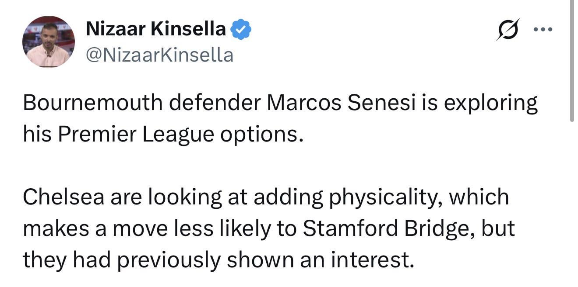Click the text 'his Premier League options.'

[x=163, y=135]
